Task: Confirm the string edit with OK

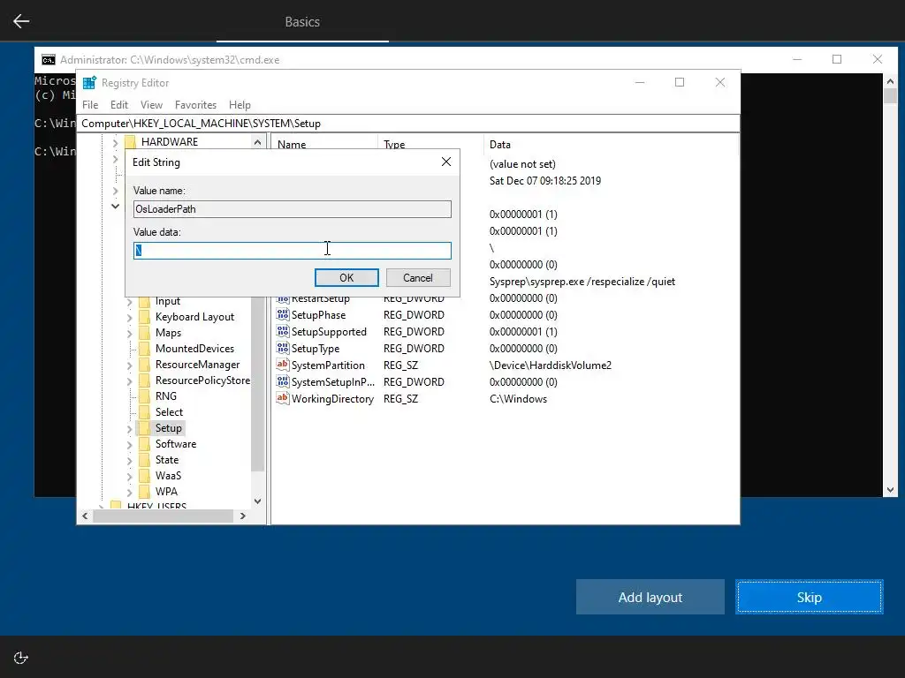Action: (x=346, y=278)
